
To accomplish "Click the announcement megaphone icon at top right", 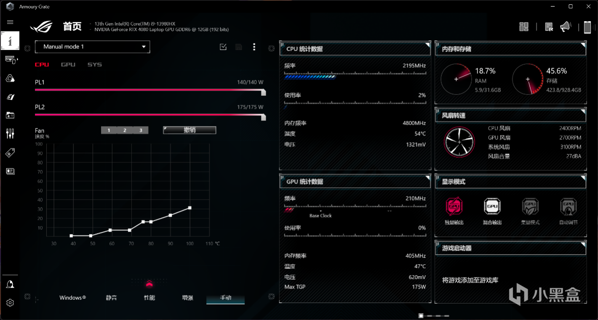I will [565, 27].
